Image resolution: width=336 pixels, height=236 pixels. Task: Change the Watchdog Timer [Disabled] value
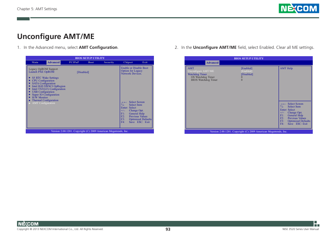pyautogui.click(x=247, y=74)
